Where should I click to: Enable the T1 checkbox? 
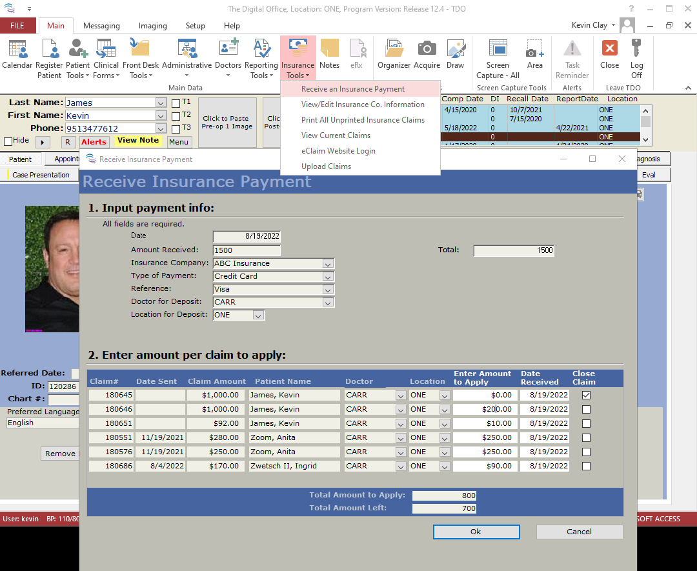(176, 103)
